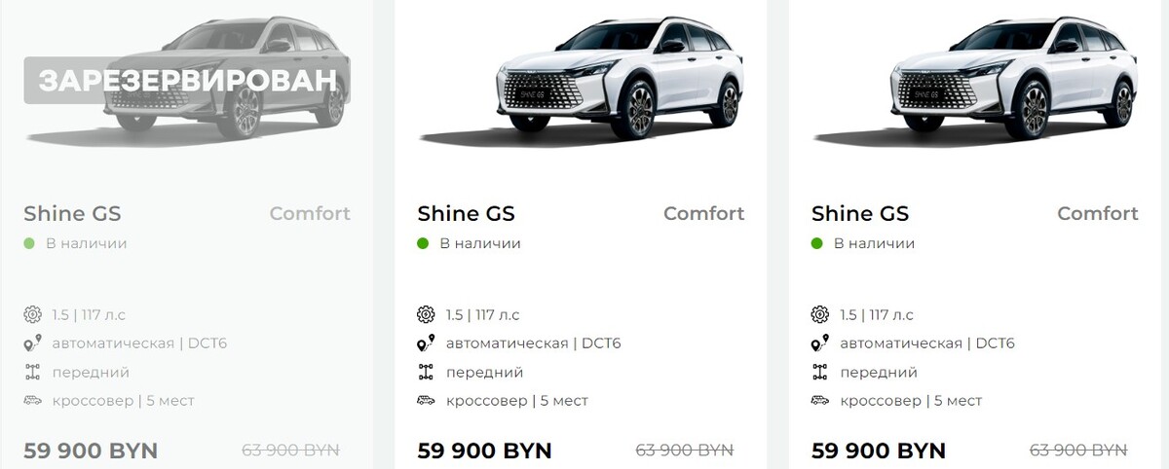Click the drivetrain icon in the middle card
1169x469 pixels.
click(426, 373)
